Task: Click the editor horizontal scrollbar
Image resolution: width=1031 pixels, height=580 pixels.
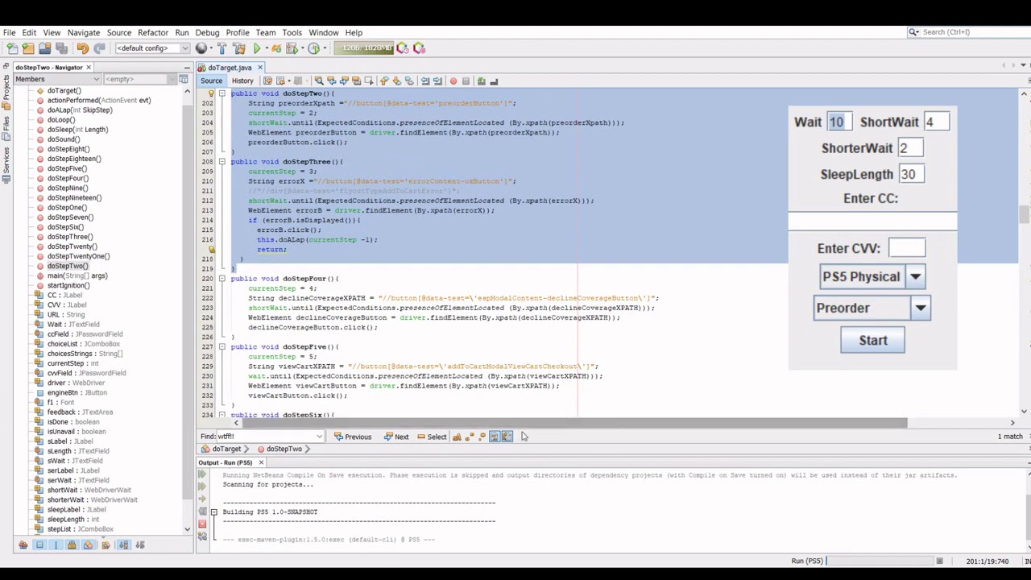Action: pyautogui.click(x=574, y=423)
